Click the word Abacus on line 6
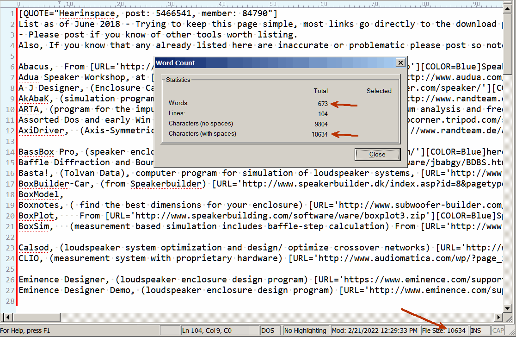This screenshot has width=516, height=337. (x=34, y=67)
